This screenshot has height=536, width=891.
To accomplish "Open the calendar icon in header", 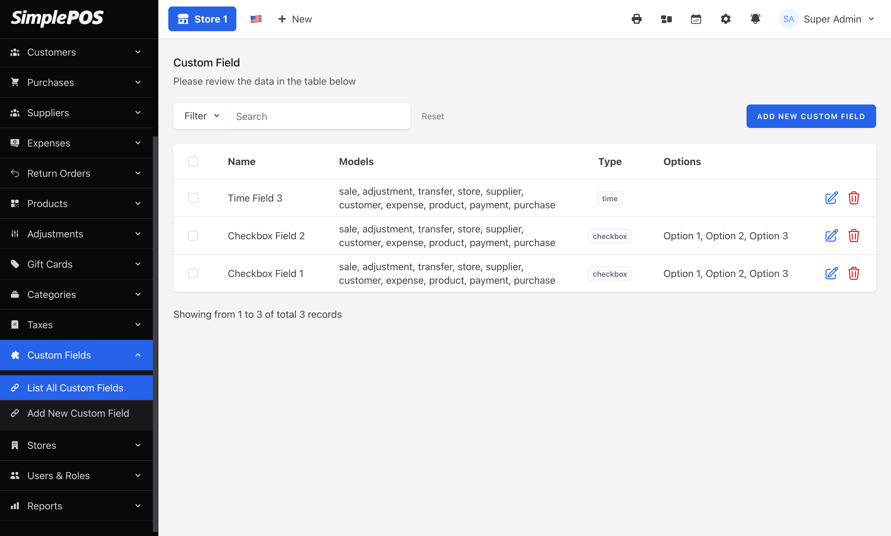I will coord(696,19).
